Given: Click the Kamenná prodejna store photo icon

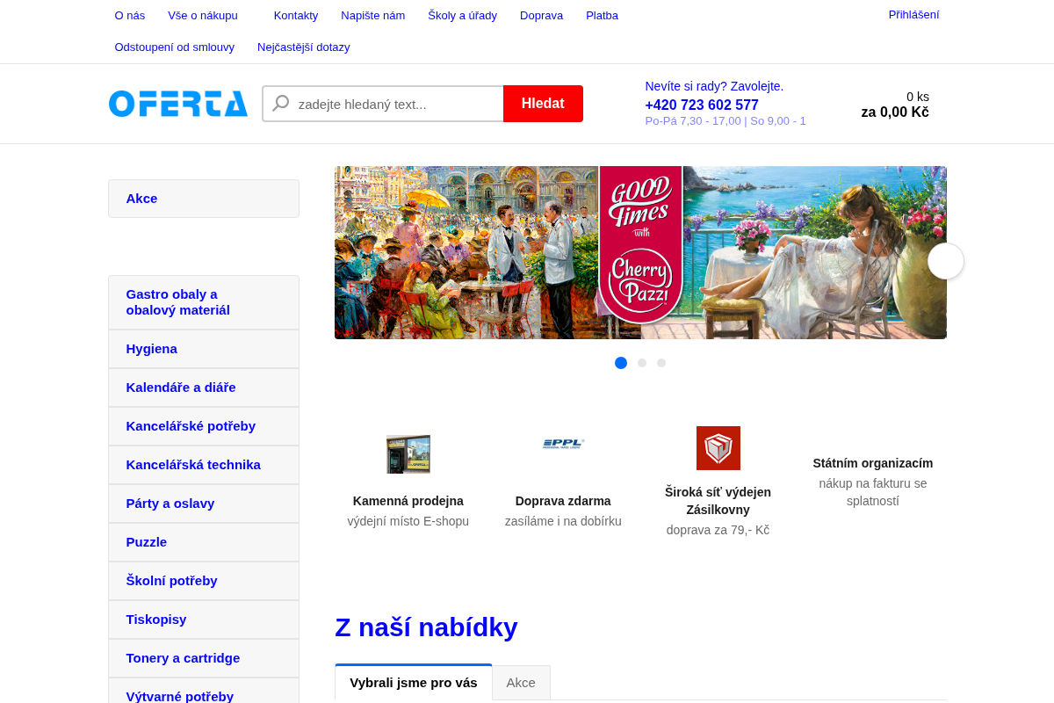Looking at the screenshot, I should point(408,454).
